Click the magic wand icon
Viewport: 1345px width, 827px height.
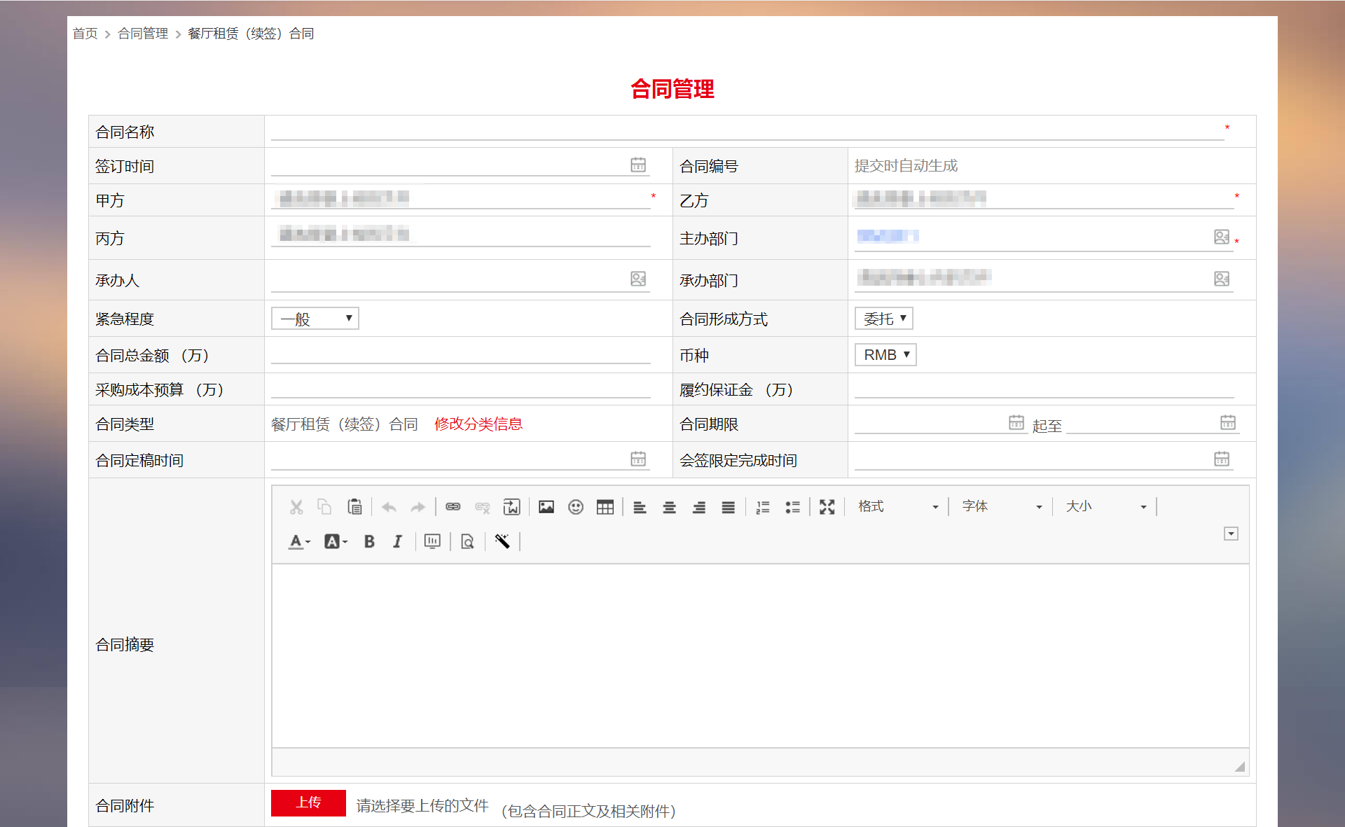pos(502,541)
